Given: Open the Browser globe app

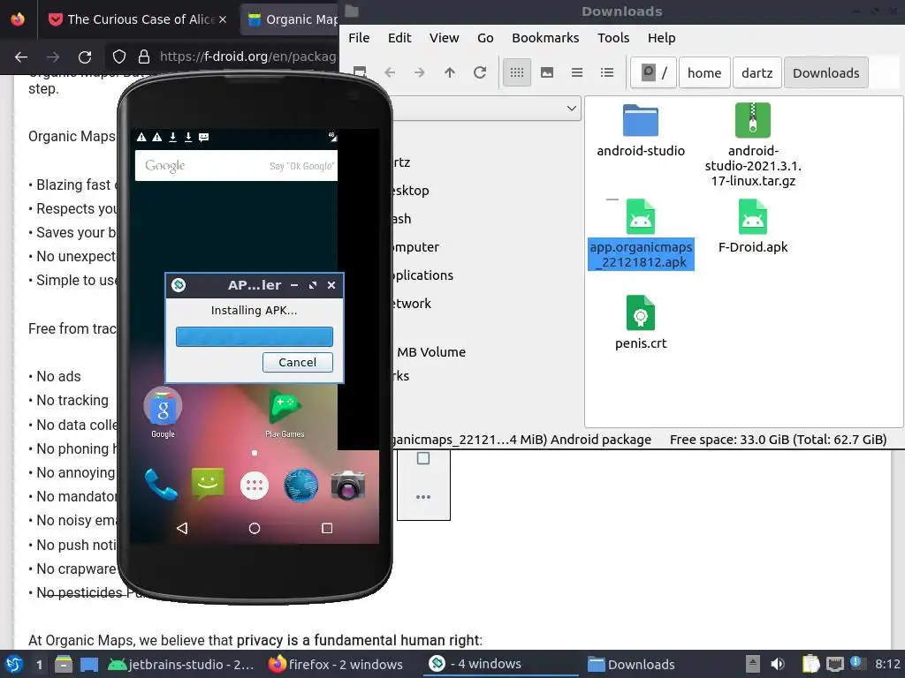Looking at the screenshot, I should [300, 485].
